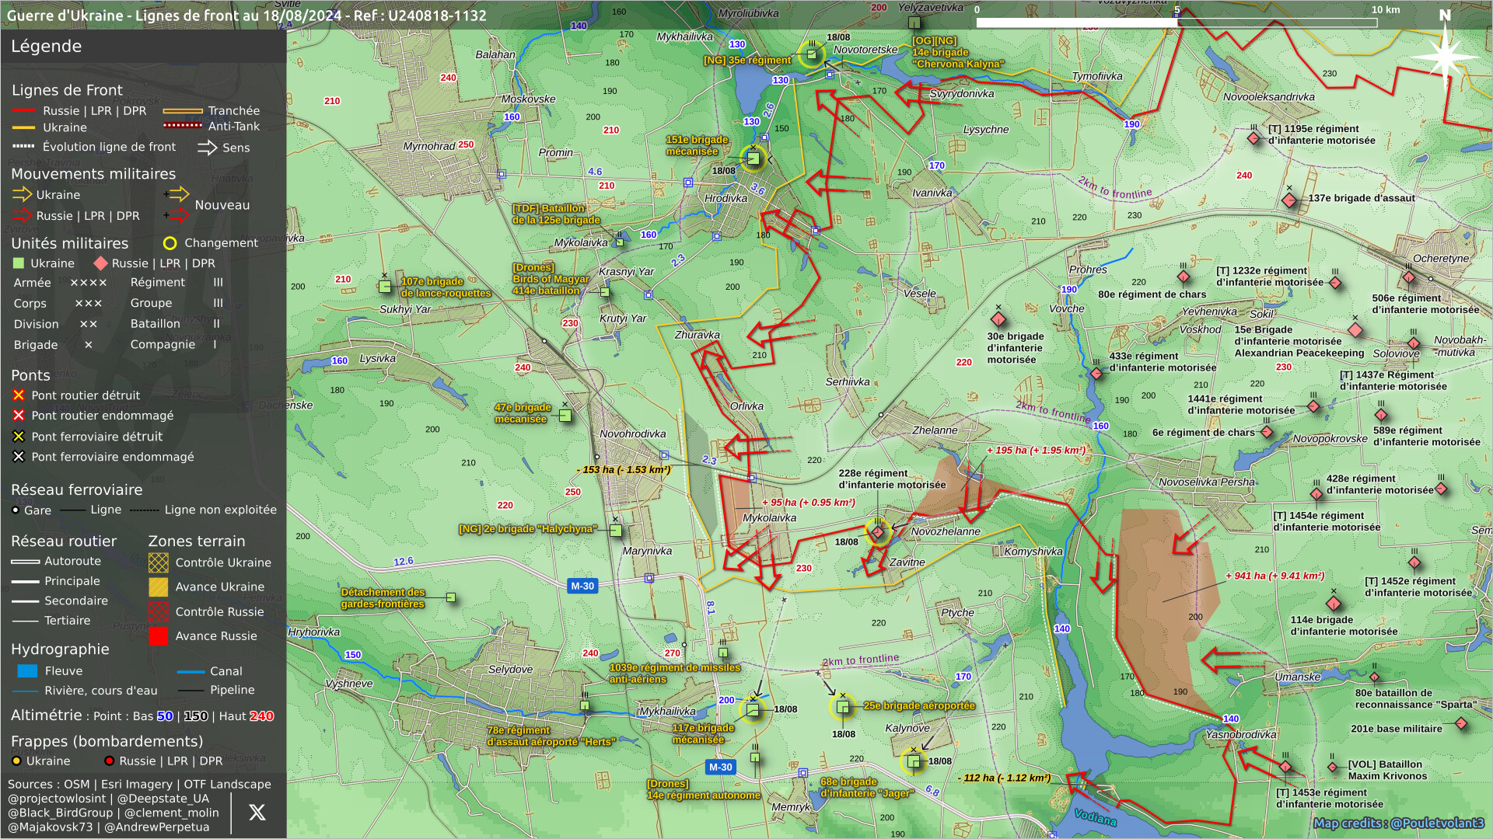Click the Avance Ukraine yellow swatch

coord(158,587)
